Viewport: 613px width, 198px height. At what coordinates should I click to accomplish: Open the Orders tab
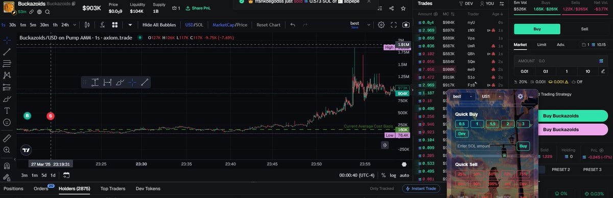41,189
